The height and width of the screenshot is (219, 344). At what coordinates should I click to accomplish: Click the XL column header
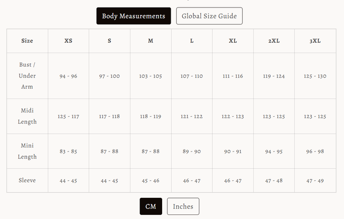(x=233, y=41)
